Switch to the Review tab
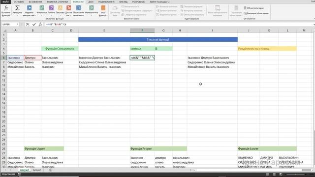 pos(106,2)
